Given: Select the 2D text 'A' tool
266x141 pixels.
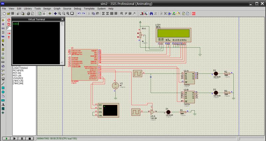Looking at the screenshot, I should point(3,105).
